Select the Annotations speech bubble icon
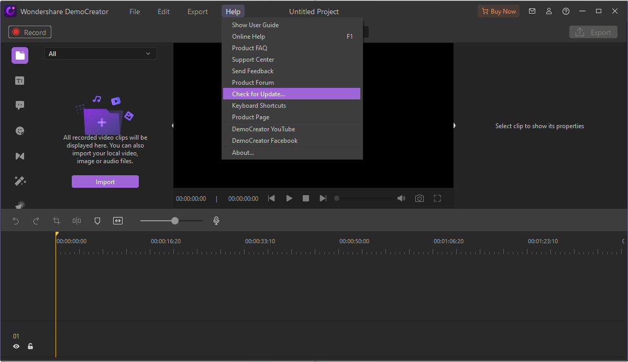Image resolution: width=628 pixels, height=362 pixels. (x=20, y=106)
